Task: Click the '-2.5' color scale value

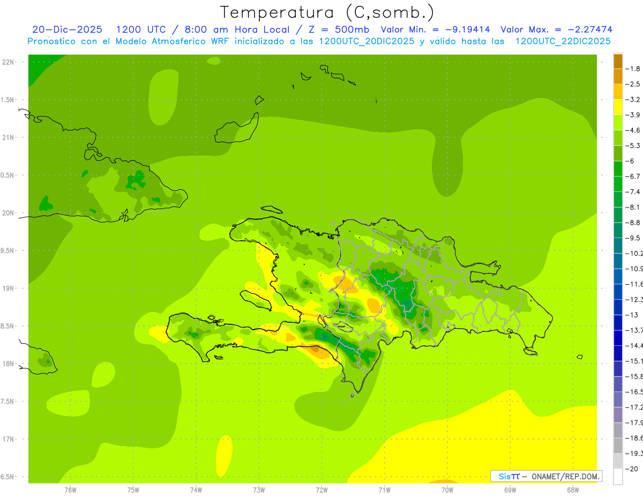Action: 634,84
